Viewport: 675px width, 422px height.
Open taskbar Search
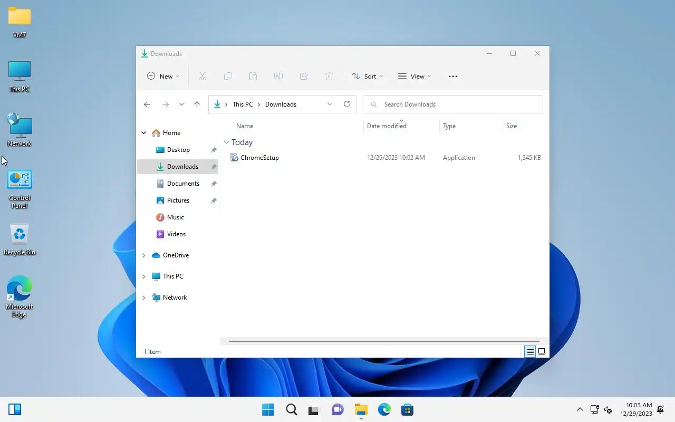(291, 409)
